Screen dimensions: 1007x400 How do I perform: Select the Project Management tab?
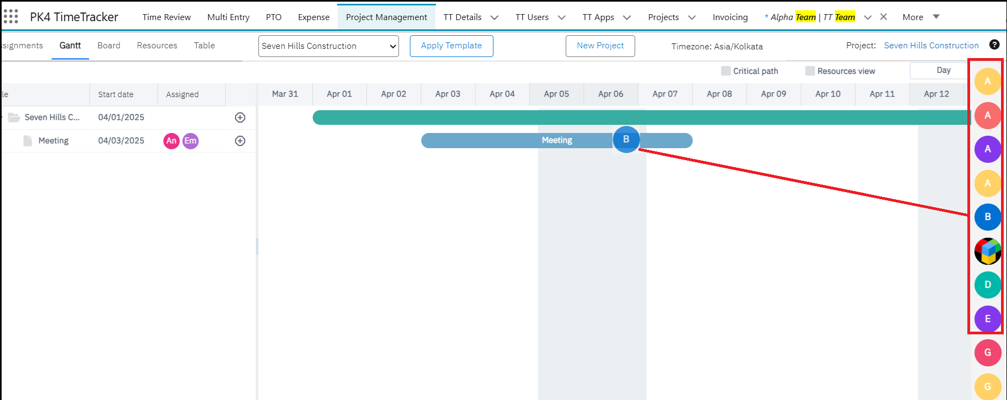click(x=387, y=17)
